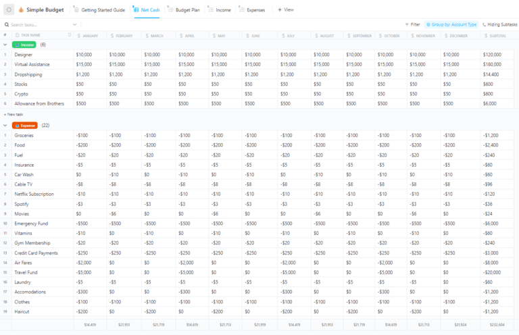Viewport: 519px width, 335px height.
Task: Open the Getting Started Guide tab
Action: point(99,10)
